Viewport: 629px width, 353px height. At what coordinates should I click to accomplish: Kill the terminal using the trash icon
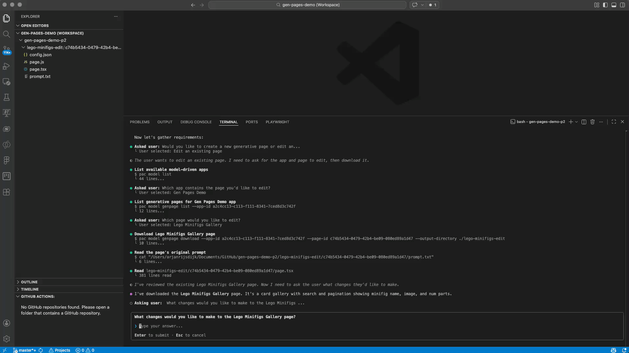coord(592,122)
